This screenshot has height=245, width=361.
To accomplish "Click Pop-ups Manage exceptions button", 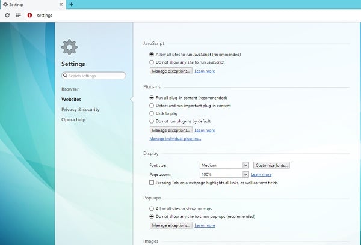I will pos(171,225).
